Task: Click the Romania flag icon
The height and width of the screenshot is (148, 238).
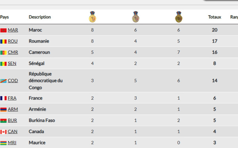Action: [x=3, y=41]
